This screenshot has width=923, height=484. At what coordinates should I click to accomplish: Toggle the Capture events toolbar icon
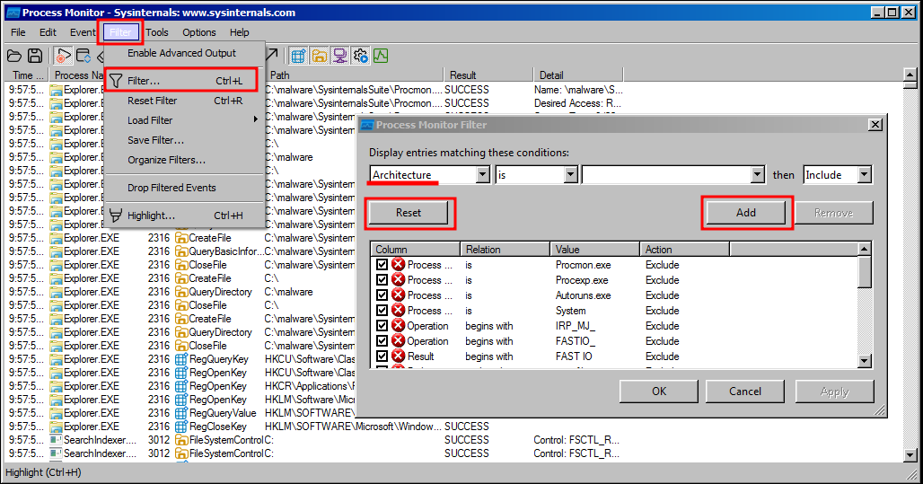click(63, 56)
